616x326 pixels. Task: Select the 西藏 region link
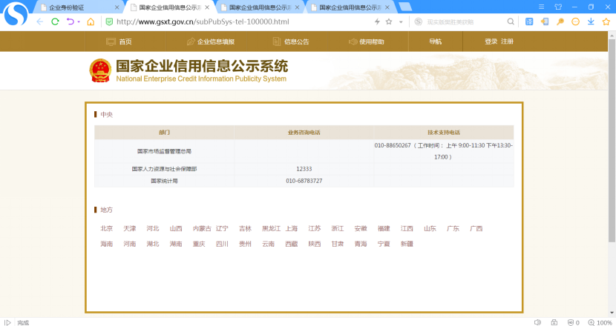(292, 244)
